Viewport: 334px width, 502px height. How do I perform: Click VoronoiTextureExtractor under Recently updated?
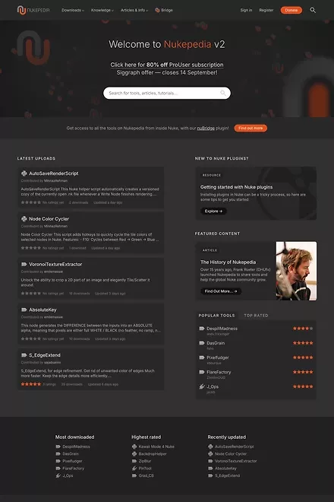(236, 462)
